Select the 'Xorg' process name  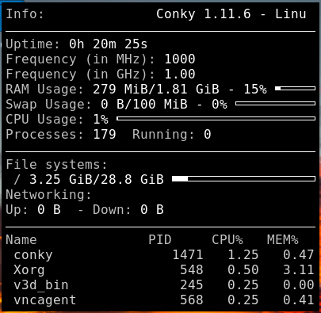[x=29, y=270]
